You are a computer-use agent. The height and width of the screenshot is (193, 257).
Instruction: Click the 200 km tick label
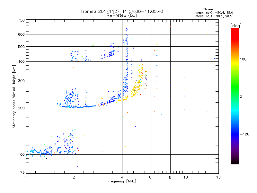[21, 108]
